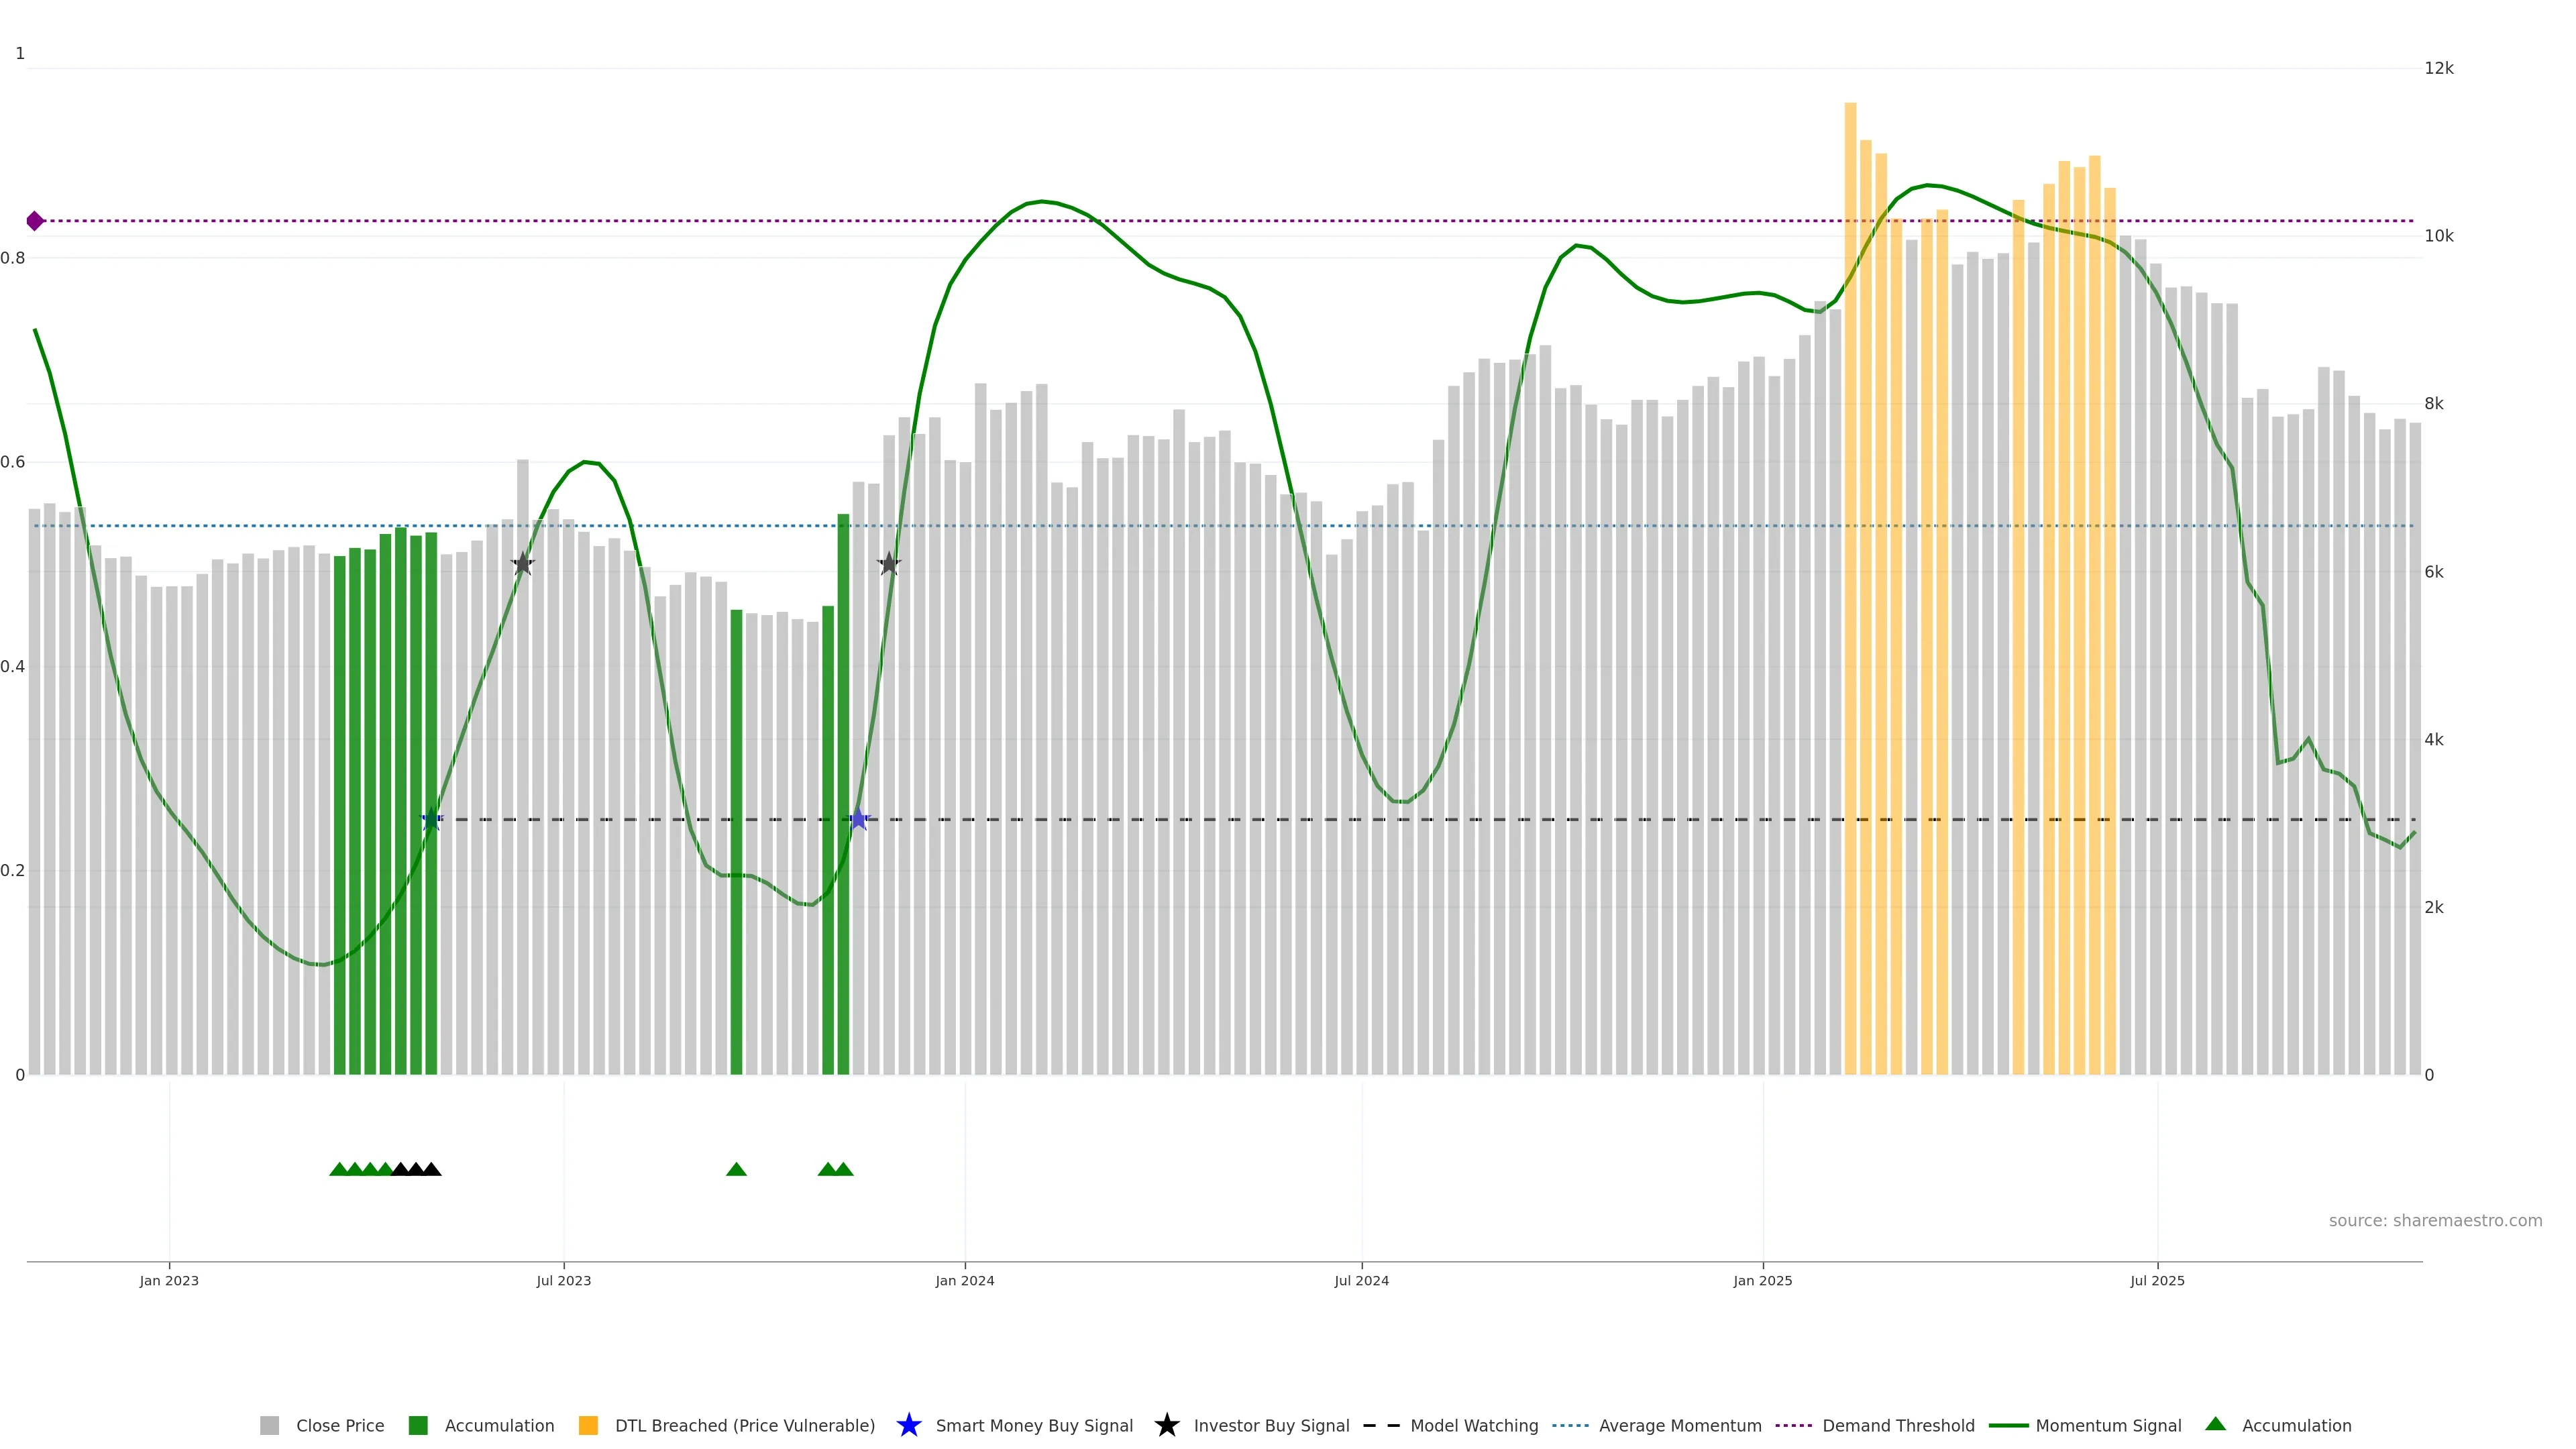Click the Jul 2025 axis label

point(2157,1280)
